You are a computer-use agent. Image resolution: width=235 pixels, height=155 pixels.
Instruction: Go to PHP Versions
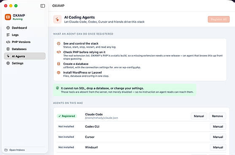[25, 42]
